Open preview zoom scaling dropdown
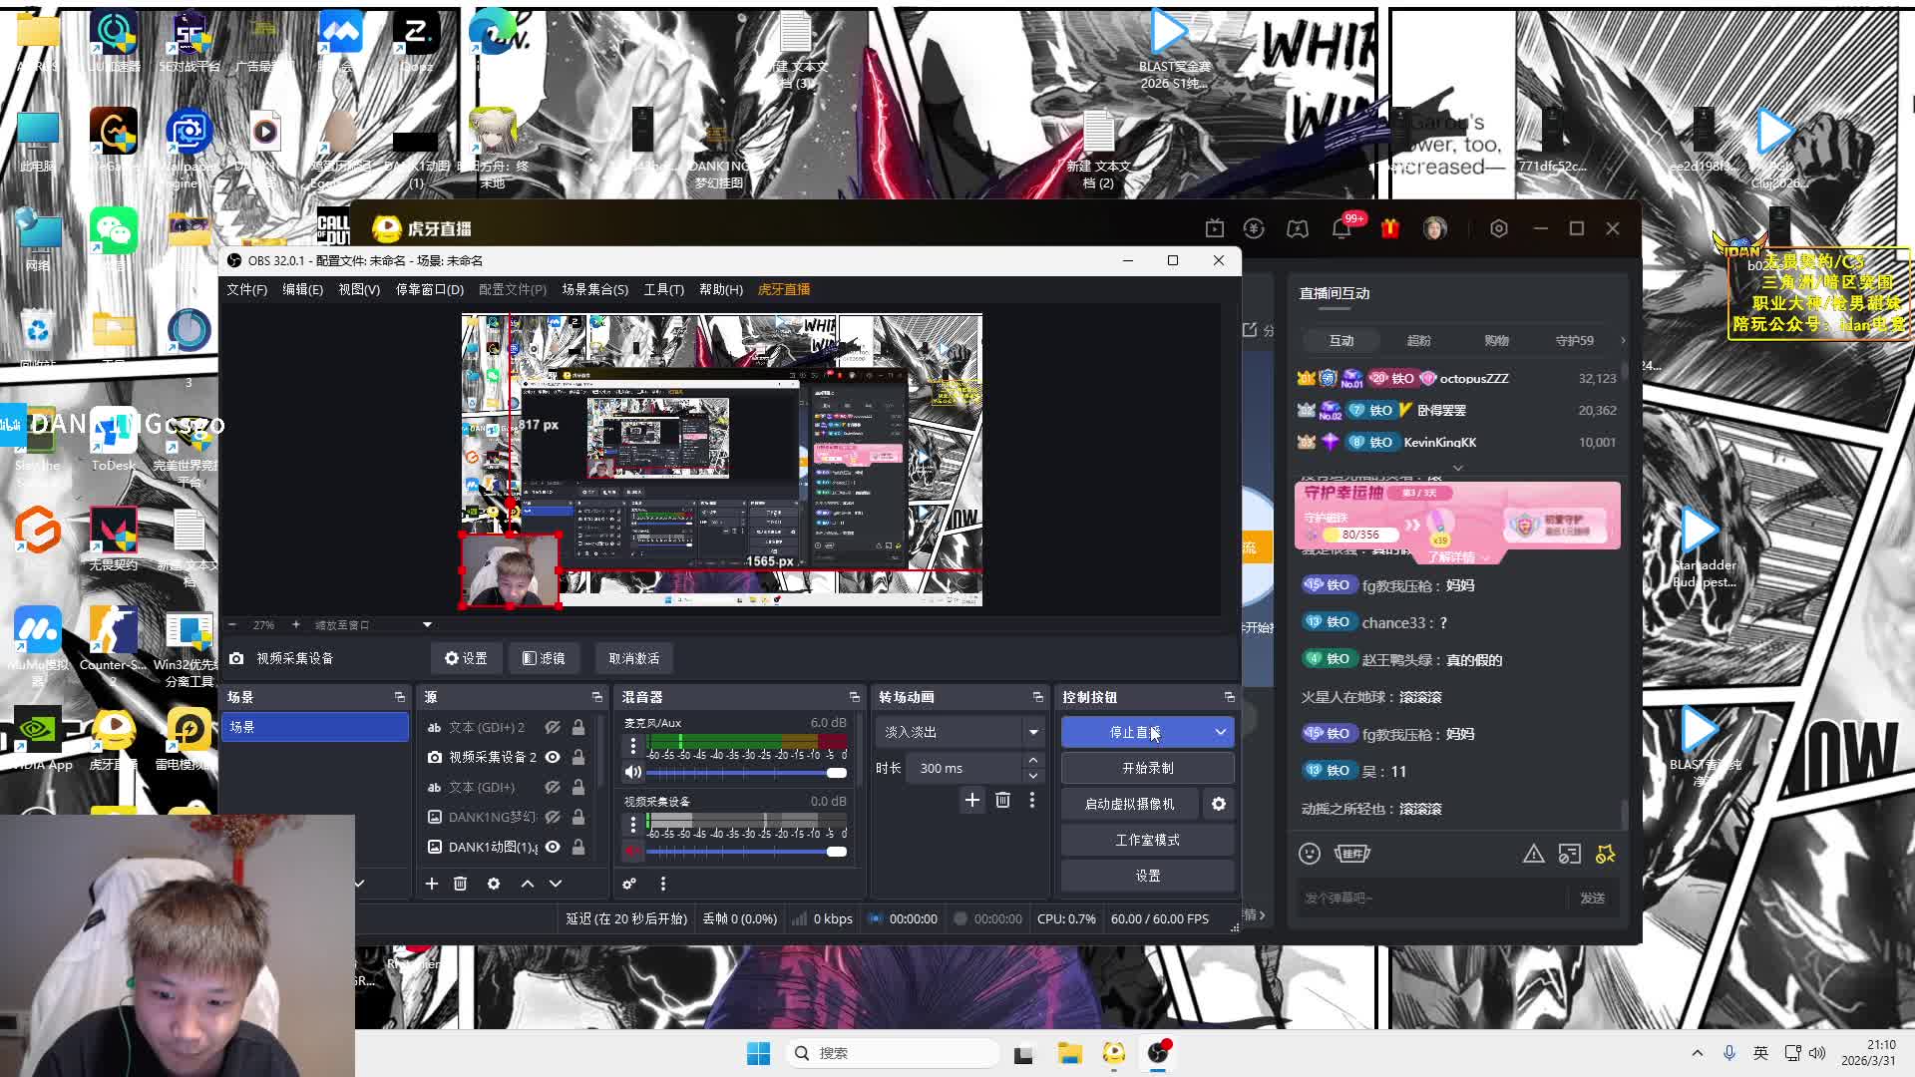This screenshot has height=1077, width=1915. [427, 625]
